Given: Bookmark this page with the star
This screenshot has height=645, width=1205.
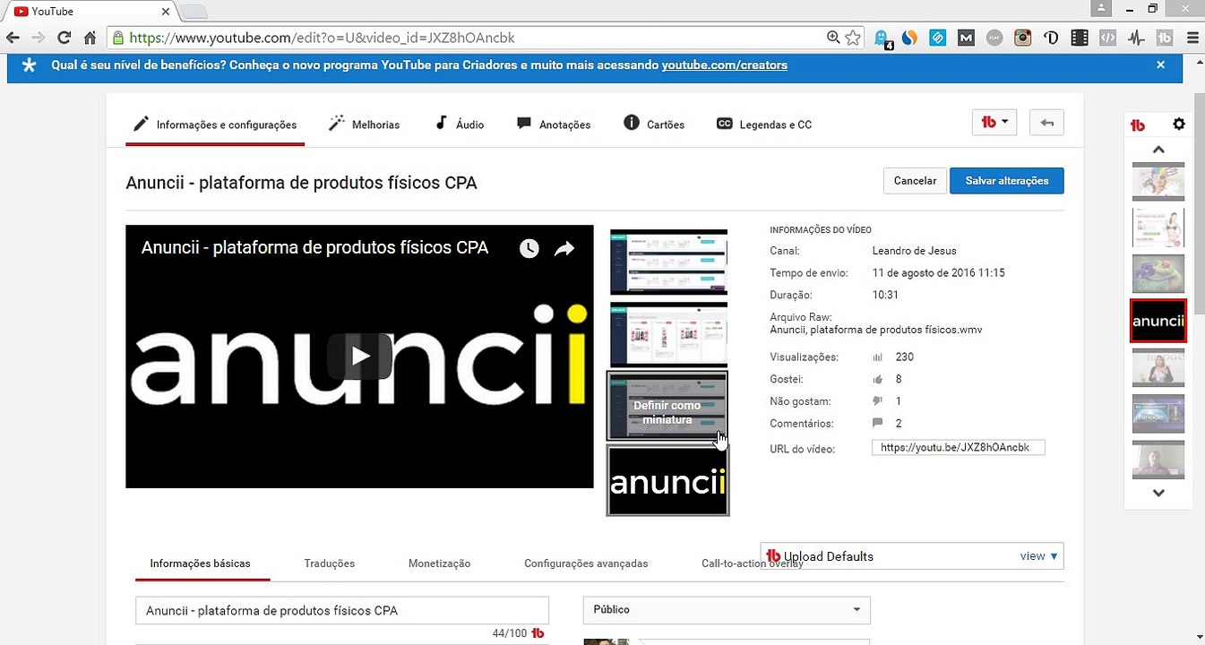Looking at the screenshot, I should [x=853, y=38].
